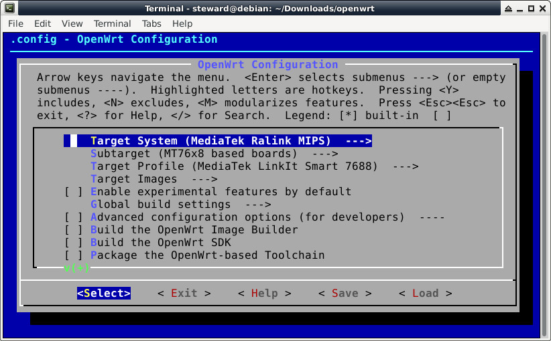This screenshot has height=341, width=551.
Task: Click the < Save > button
Action: point(345,294)
